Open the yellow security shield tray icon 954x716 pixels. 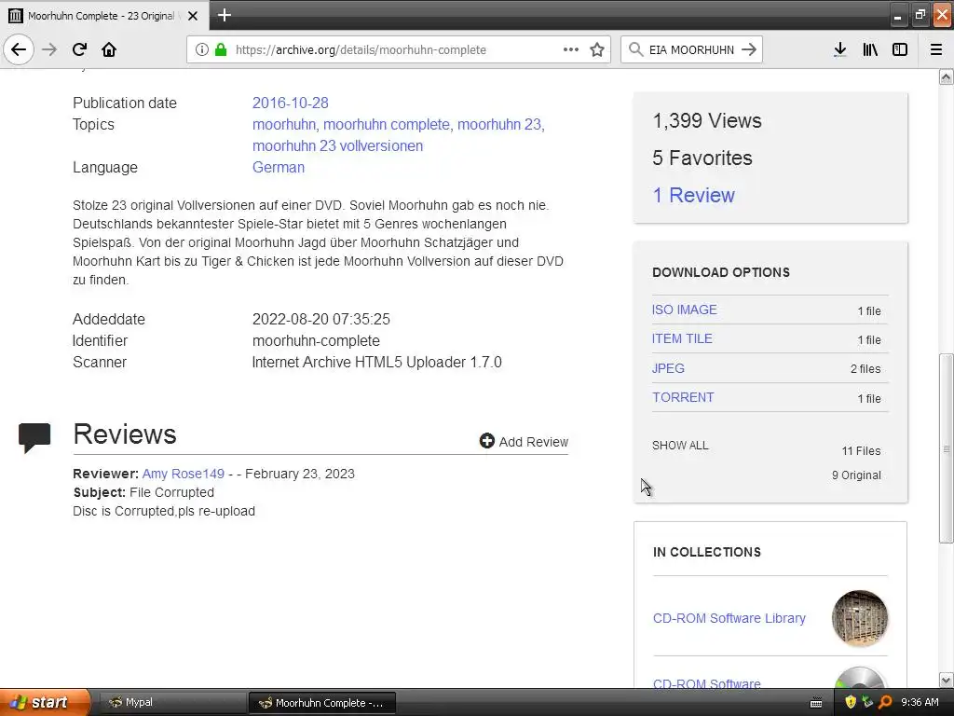pyautogui.click(x=851, y=703)
